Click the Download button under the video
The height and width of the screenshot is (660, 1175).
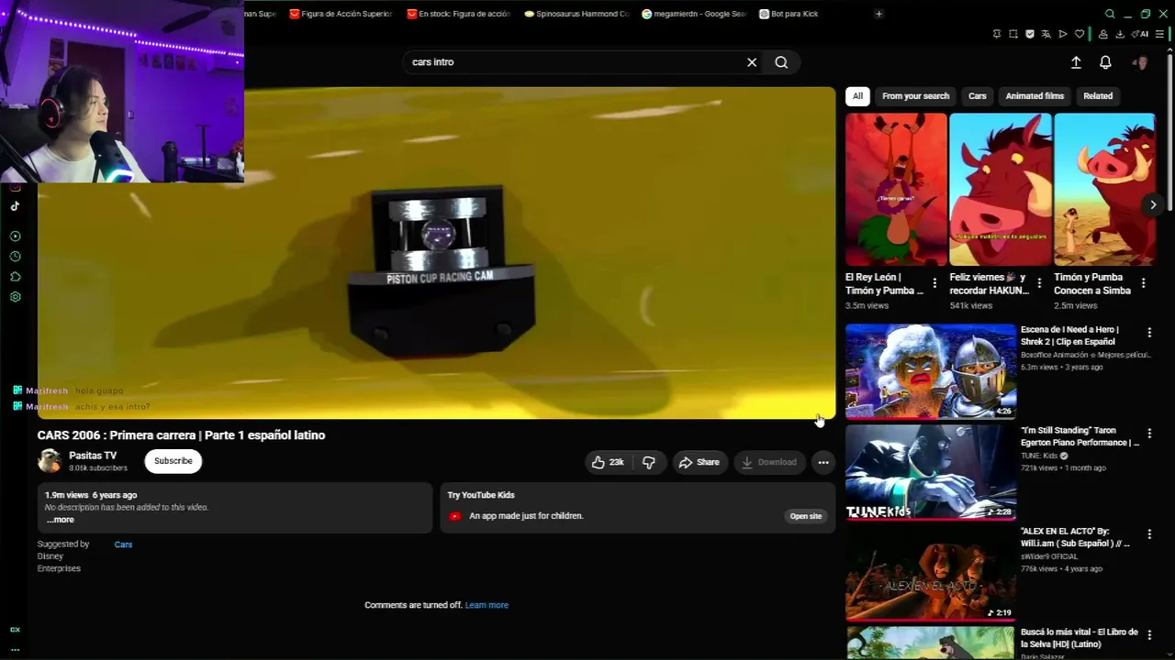click(769, 462)
